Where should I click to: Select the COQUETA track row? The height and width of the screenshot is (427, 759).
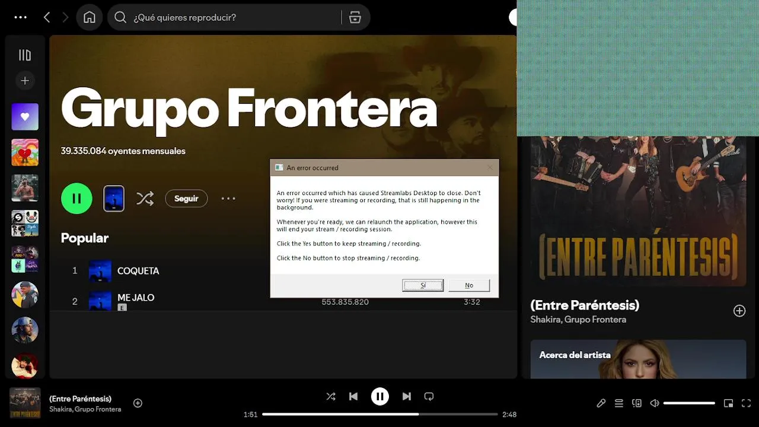tap(283, 270)
